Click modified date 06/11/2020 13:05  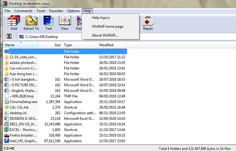coord(112,113)
